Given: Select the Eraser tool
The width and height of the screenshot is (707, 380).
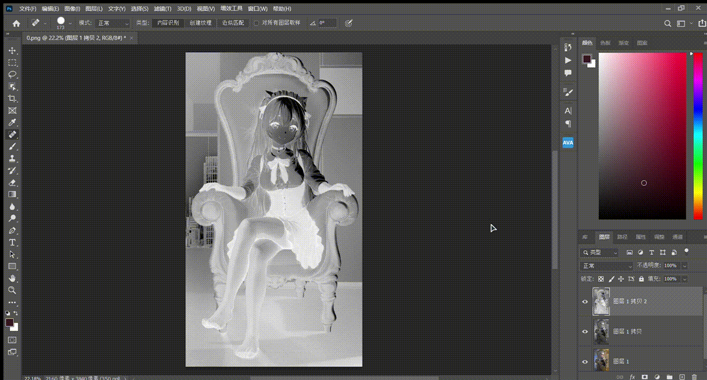Looking at the screenshot, I should (x=12, y=183).
